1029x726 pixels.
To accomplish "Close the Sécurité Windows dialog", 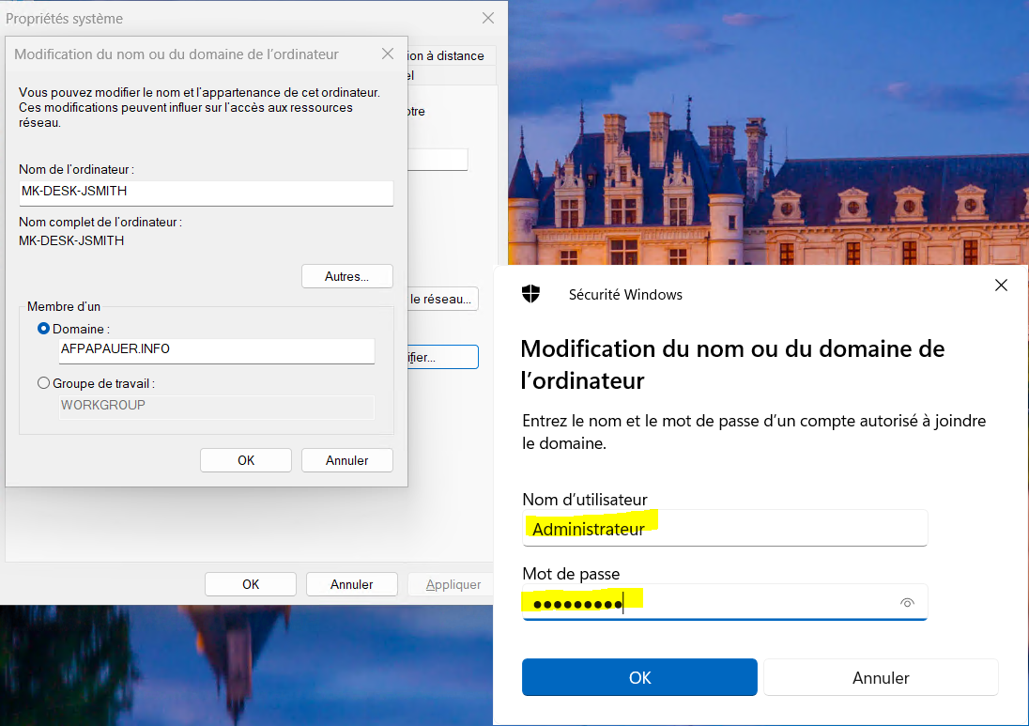I will [x=1001, y=286].
